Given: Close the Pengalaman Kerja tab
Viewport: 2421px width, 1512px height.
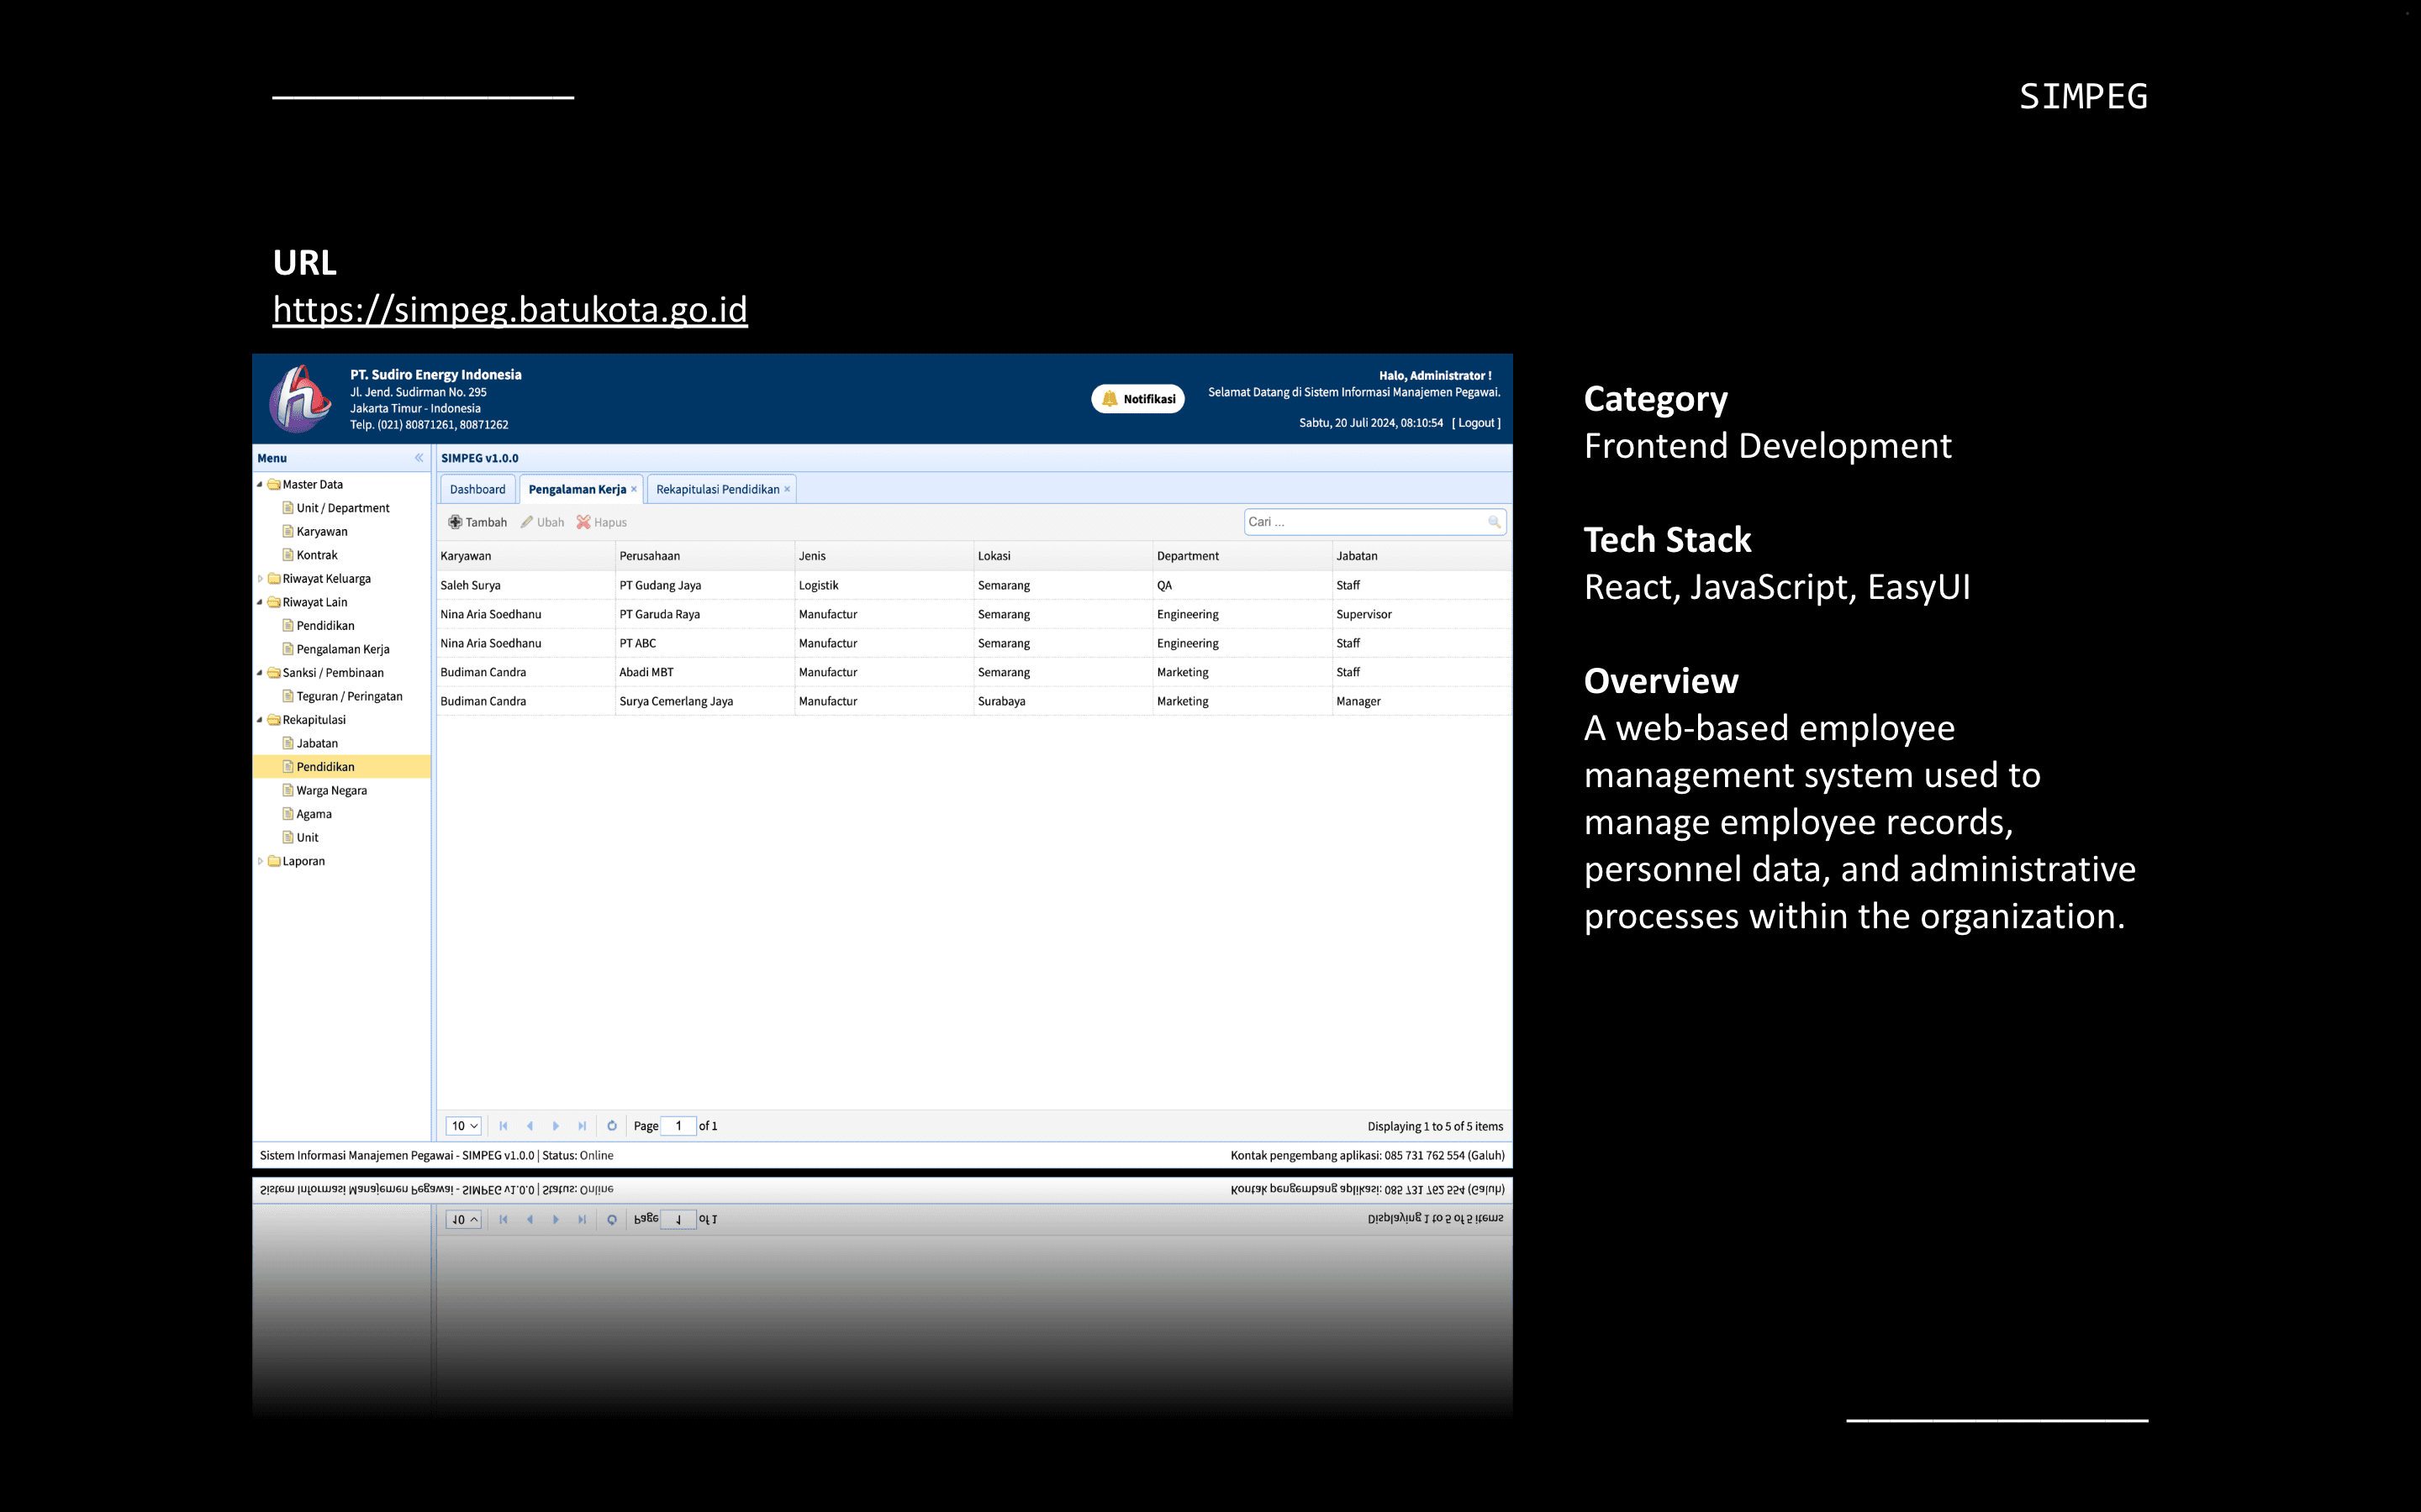Looking at the screenshot, I should click(x=633, y=489).
